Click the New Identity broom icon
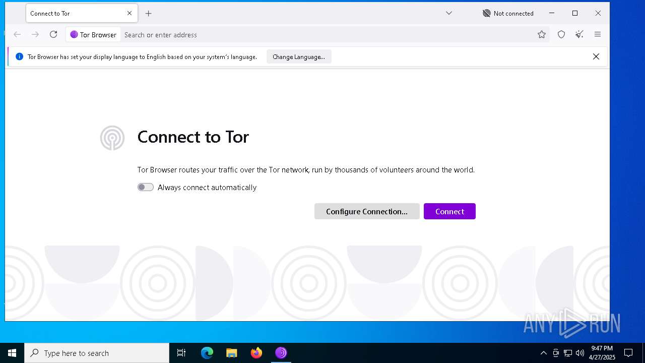 pyautogui.click(x=579, y=34)
